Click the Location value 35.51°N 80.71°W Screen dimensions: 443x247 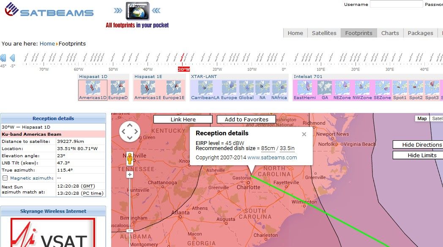[77, 148]
